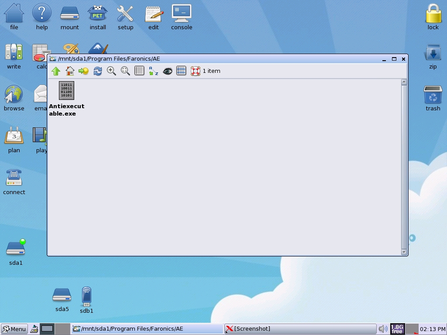Open the sdb1 USB drive
Image resolution: width=447 pixels, height=335 pixels.
pos(86,300)
